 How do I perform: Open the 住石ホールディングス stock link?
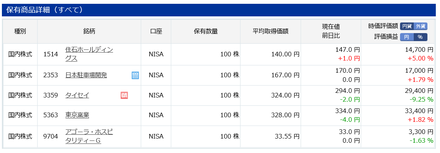89,54
